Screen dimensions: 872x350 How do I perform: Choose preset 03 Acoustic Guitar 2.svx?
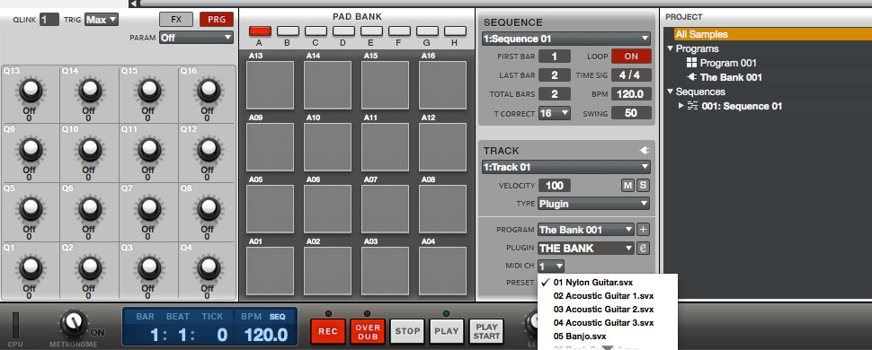pos(608,310)
